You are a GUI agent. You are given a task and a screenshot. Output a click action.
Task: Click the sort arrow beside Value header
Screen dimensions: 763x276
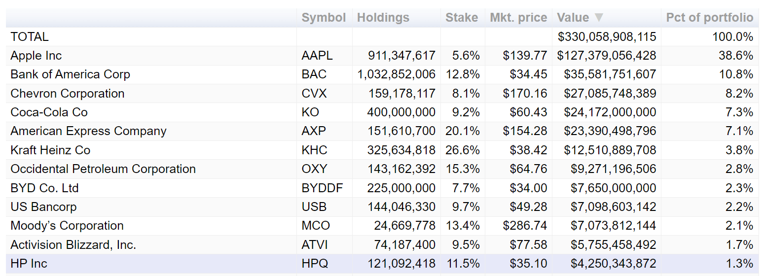(599, 18)
